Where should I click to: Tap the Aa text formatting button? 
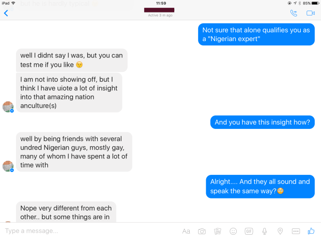pyautogui.click(x=186, y=231)
